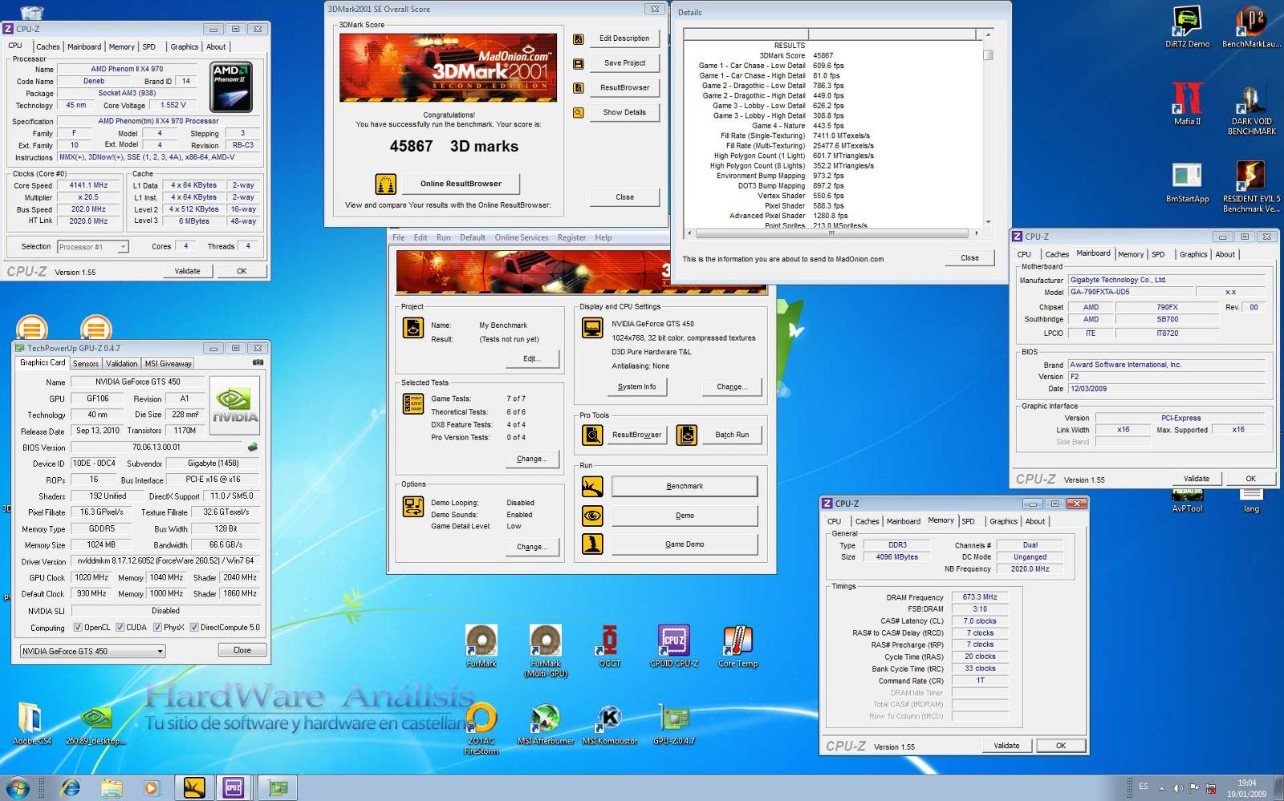This screenshot has height=801, width=1284.
Task: Open the BmStartApp desktop icon
Action: click(1187, 182)
